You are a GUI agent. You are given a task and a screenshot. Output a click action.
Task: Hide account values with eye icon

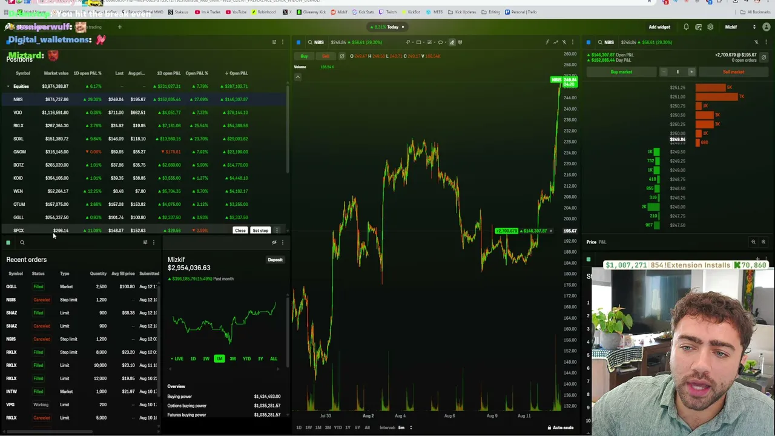point(274,243)
